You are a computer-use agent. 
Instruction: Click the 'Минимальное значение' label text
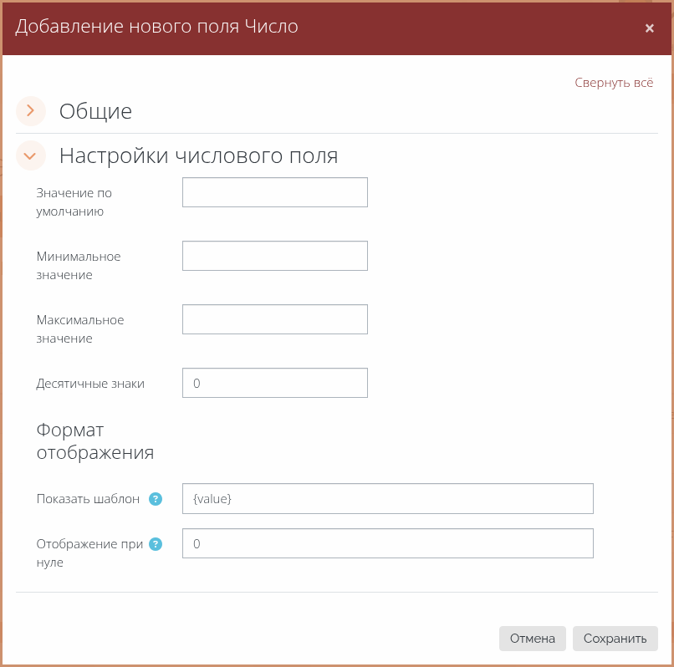(79, 266)
